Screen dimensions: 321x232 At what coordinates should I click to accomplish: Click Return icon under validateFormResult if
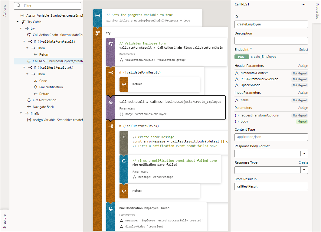[124, 84]
